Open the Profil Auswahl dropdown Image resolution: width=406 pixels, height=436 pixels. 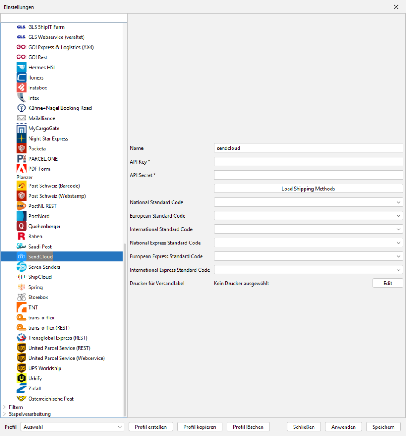pyautogui.click(x=73, y=427)
